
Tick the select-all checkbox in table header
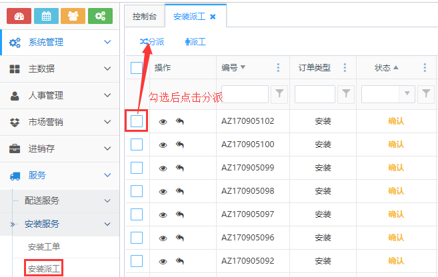point(137,67)
